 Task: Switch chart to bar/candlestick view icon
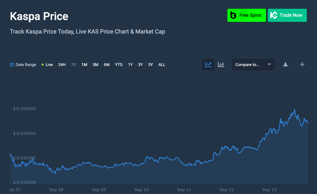pos(221,65)
